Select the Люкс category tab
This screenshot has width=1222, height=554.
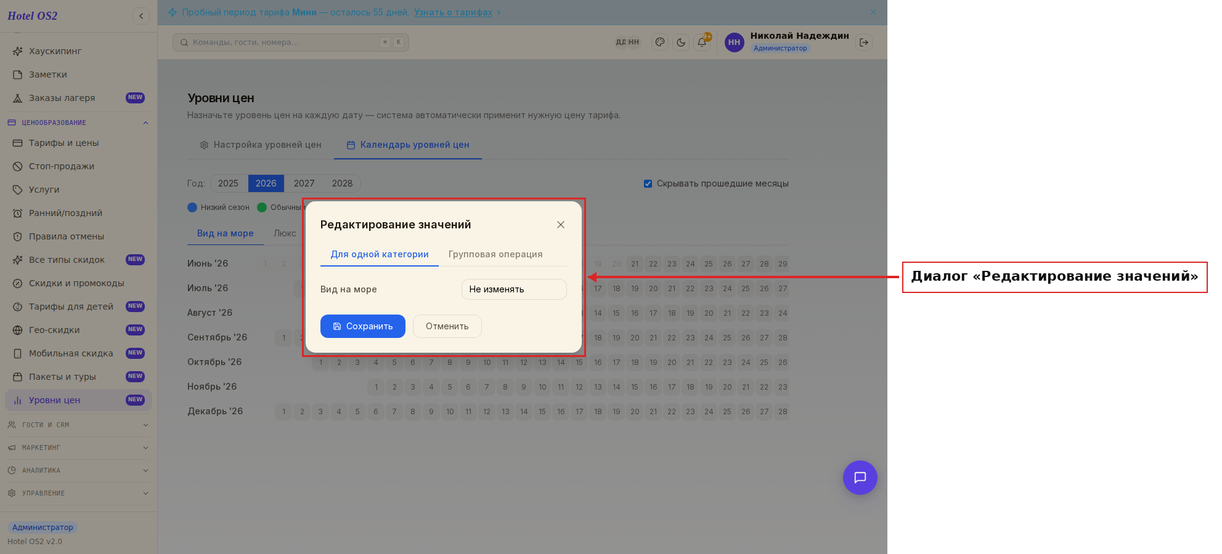coord(285,233)
